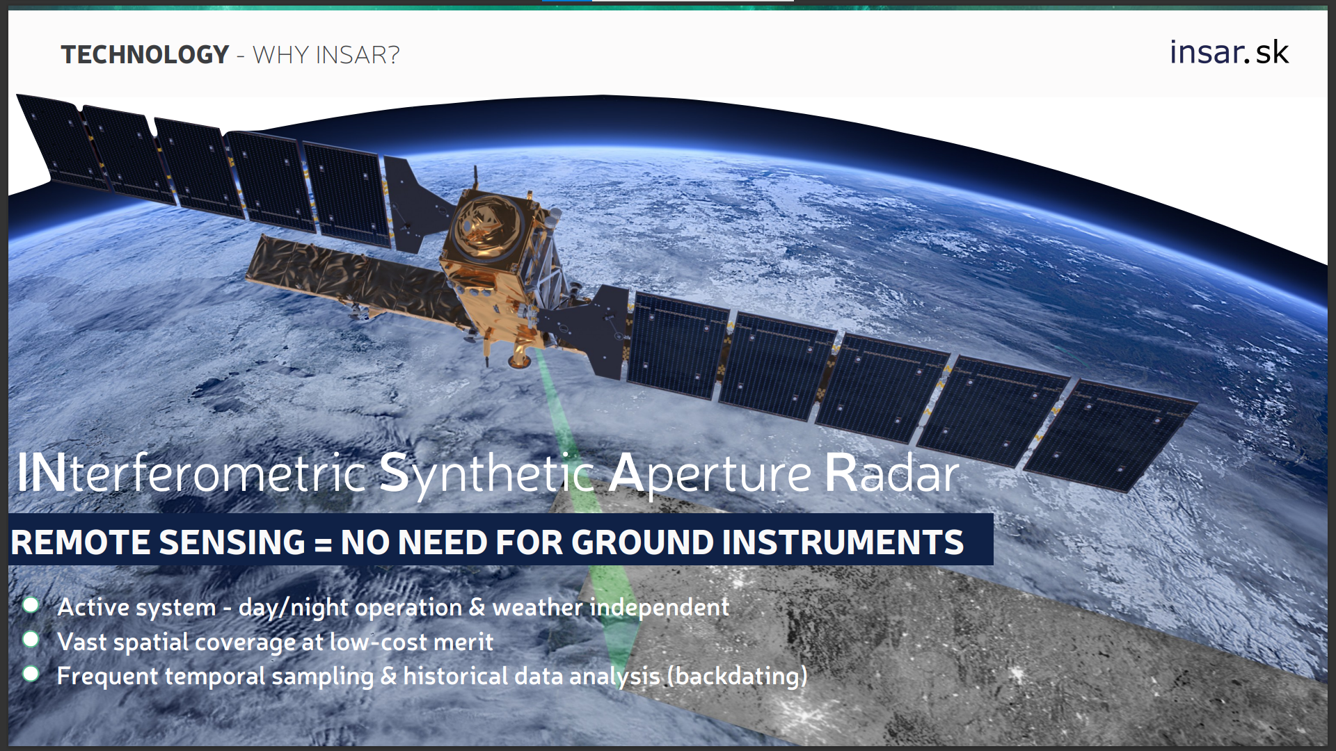Click the REMOTE SENSING dark blue banner
Screen dimensions: 1336x751
coord(500,541)
